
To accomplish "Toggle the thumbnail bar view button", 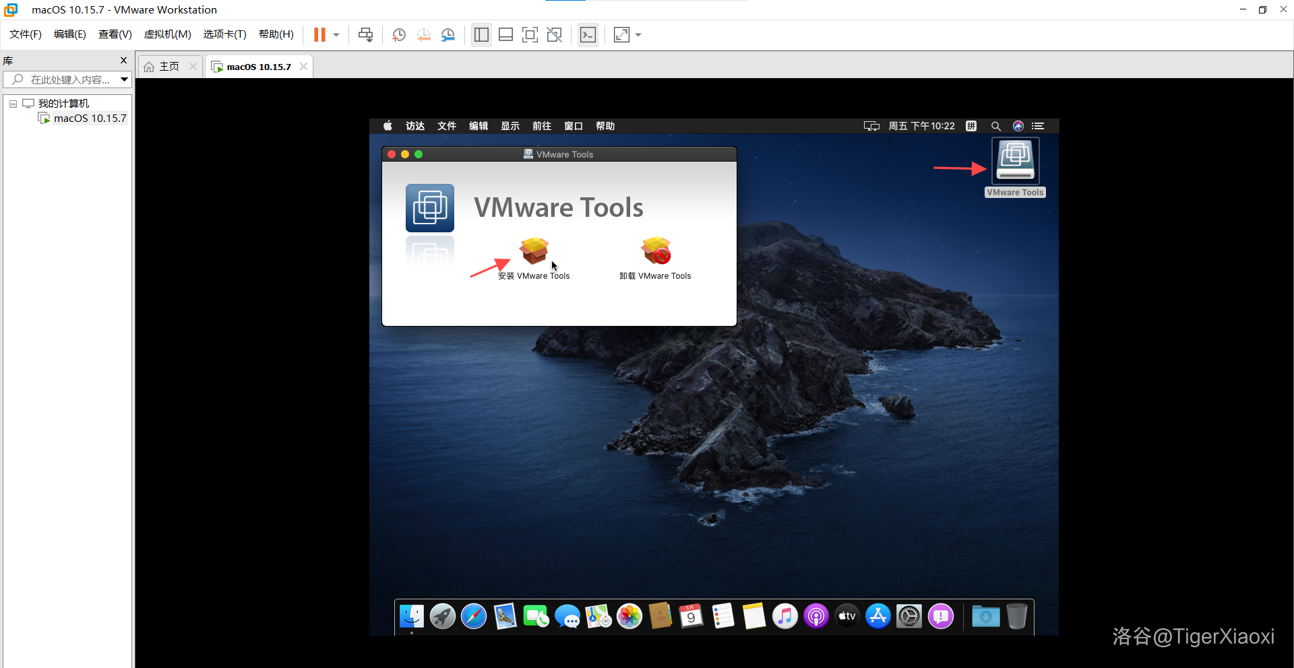I will [505, 35].
